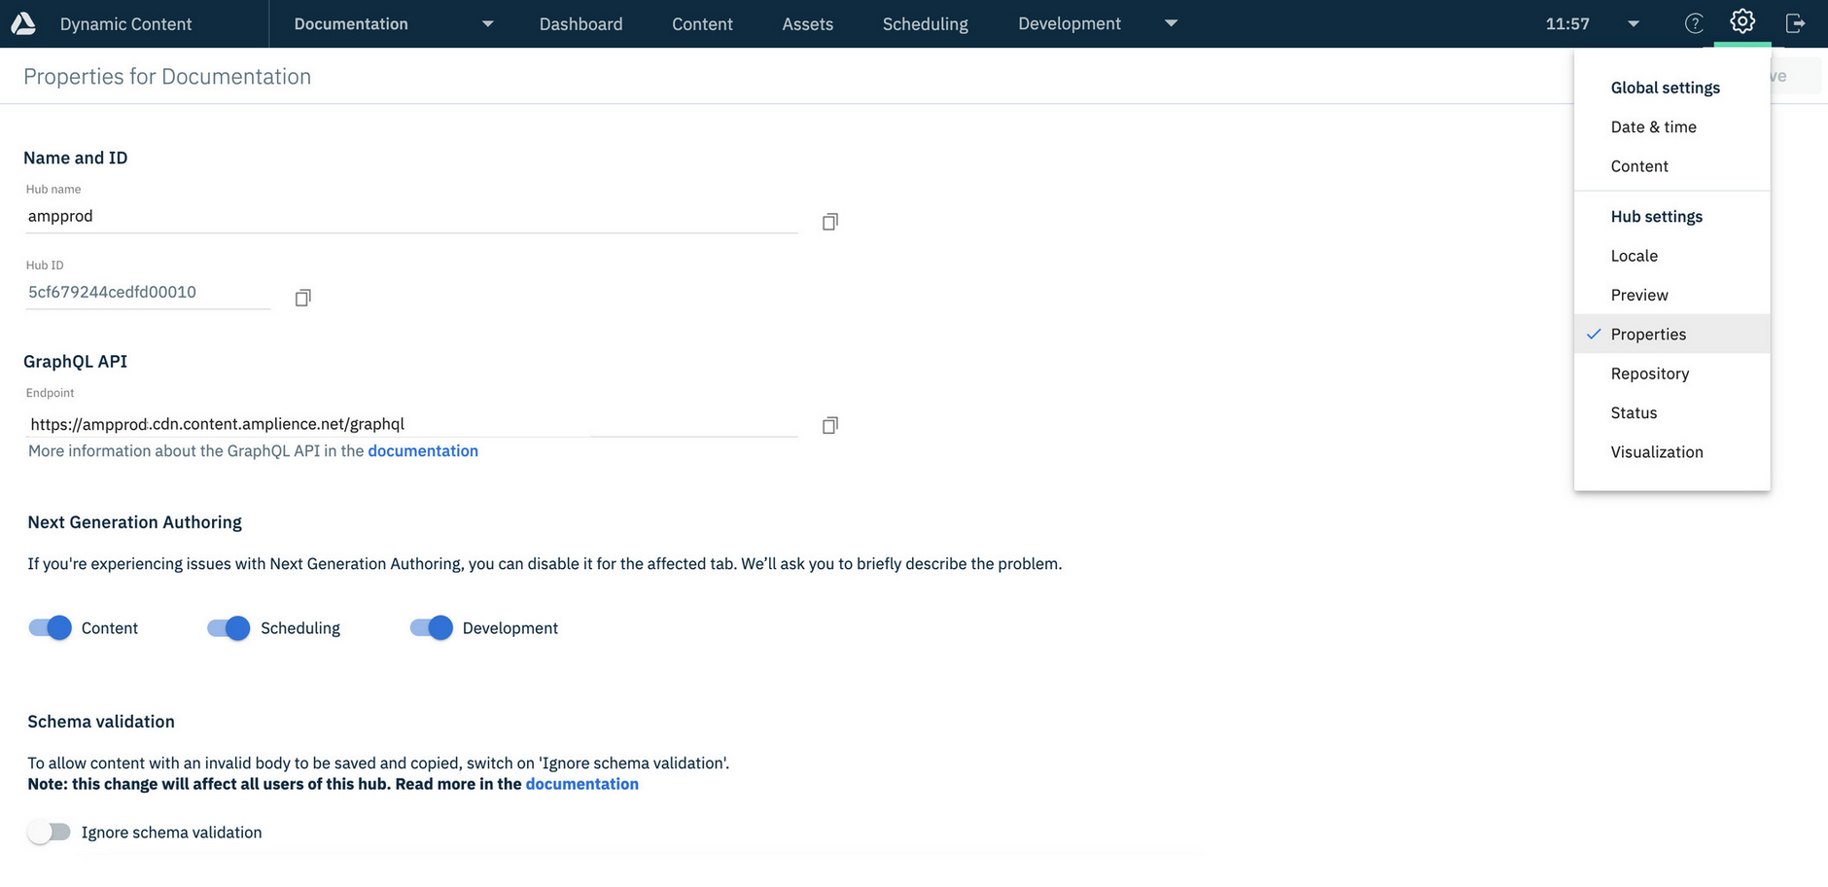Click the Amplience logo

pos(22,21)
